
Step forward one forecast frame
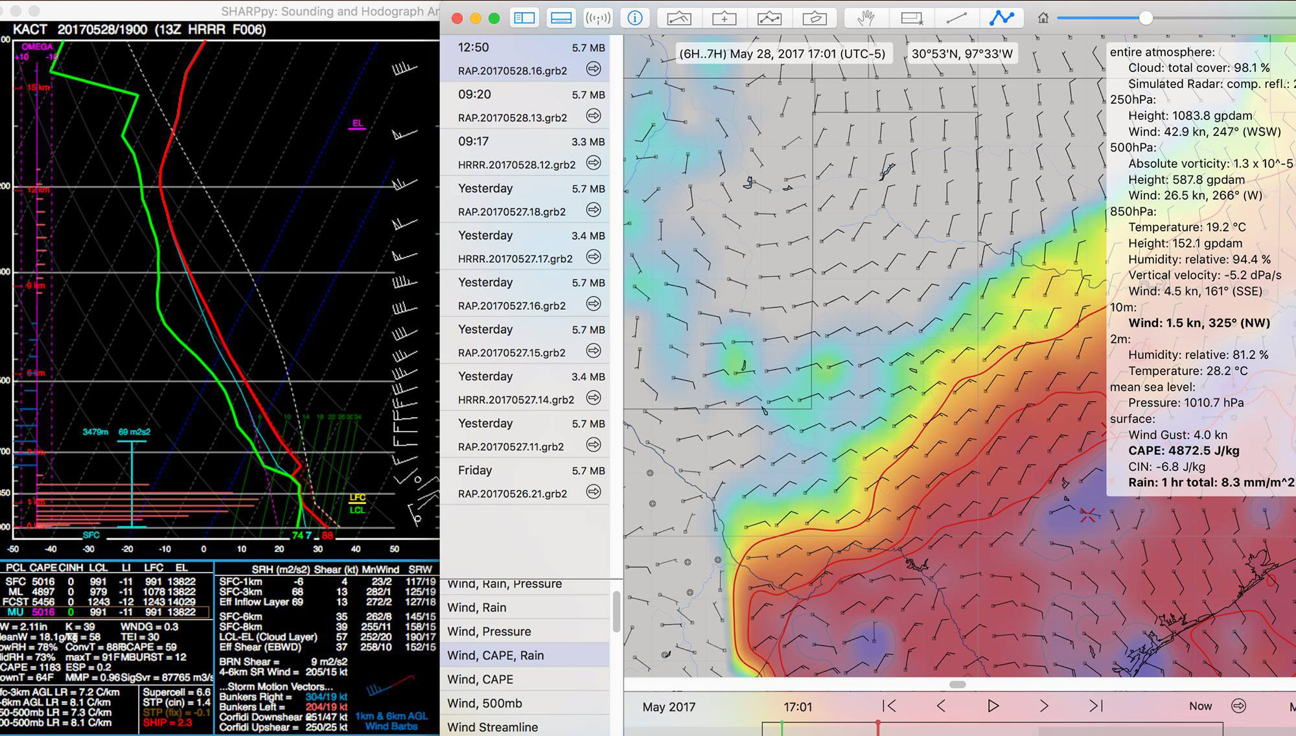1044,706
